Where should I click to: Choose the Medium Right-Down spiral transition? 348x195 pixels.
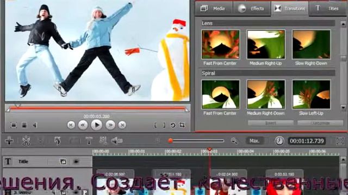click(266, 94)
